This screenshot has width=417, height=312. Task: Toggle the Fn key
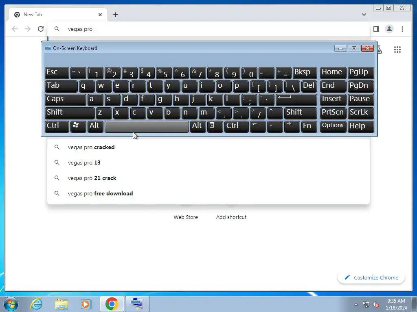click(x=309, y=126)
